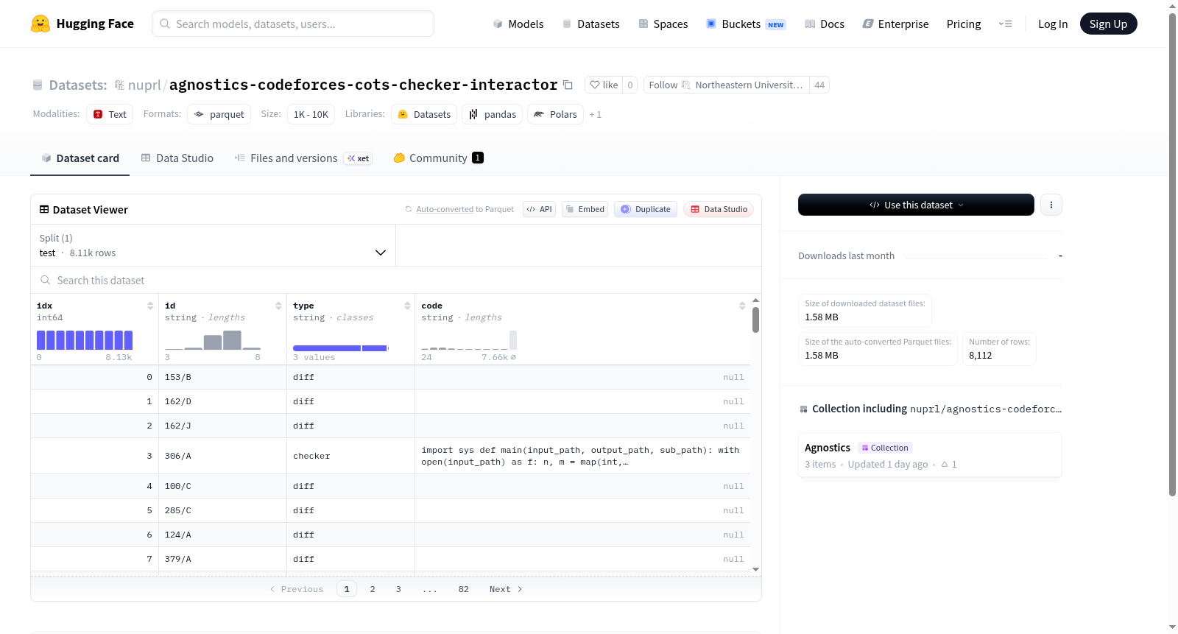Select the Text modality tag

tap(110, 114)
